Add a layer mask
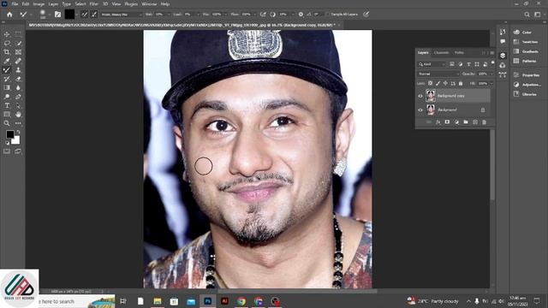 tap(447, 121)
